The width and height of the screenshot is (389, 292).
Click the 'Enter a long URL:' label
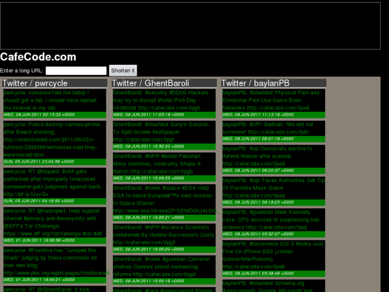coord(21,71)
